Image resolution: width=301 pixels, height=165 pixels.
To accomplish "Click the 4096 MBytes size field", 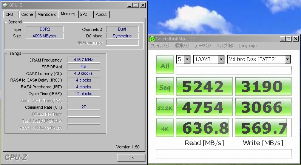I will click(45, 36).
